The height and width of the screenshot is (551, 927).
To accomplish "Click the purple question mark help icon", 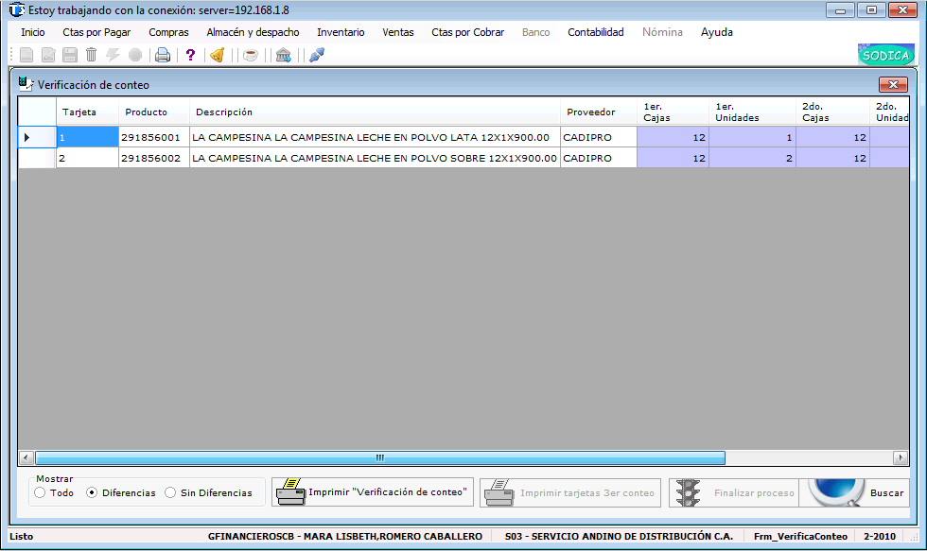I will coord(190,55).
